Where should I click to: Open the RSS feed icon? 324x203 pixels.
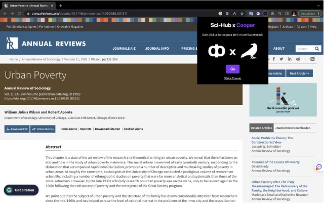[x=312, y=59]
